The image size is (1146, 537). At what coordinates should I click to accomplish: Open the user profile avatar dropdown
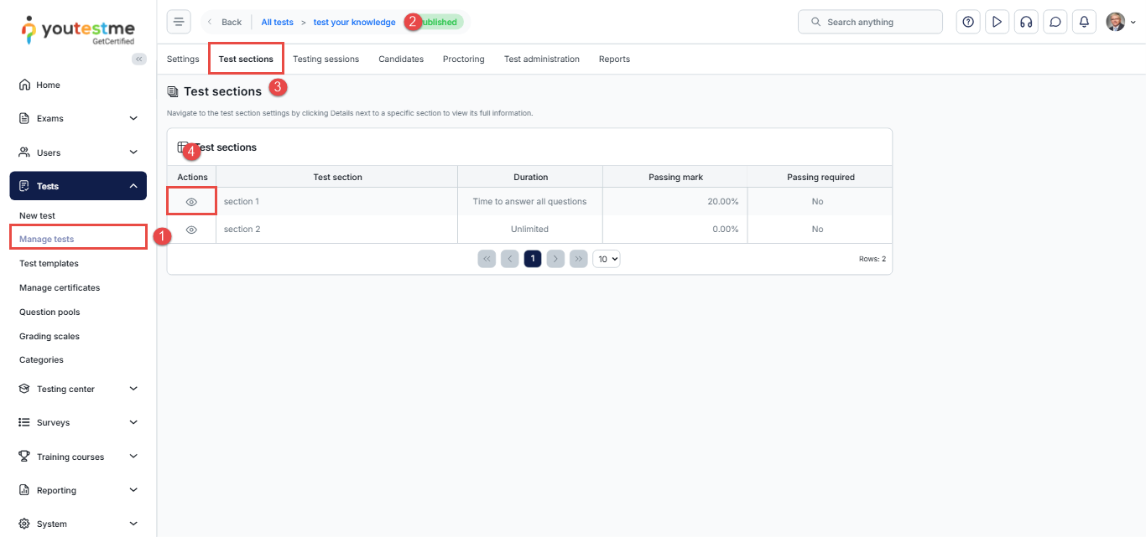1121,22
